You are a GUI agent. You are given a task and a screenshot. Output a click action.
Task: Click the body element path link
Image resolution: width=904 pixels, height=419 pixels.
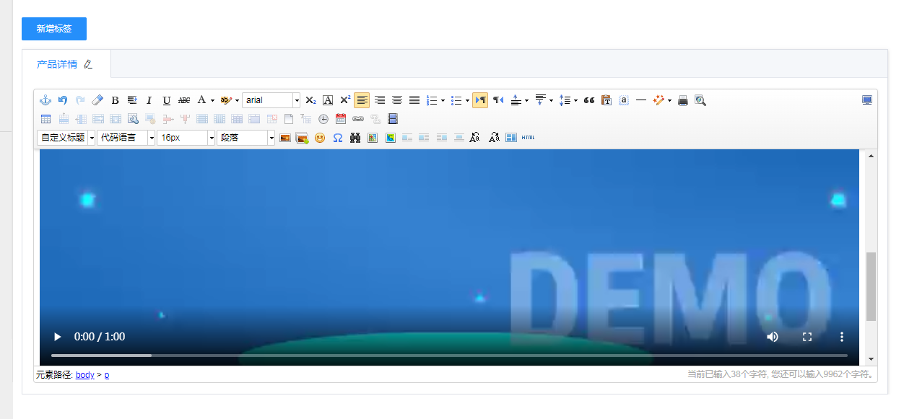pos(85,375)
